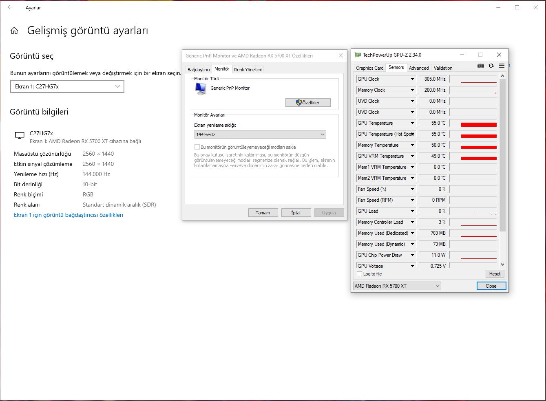Click the GPU Chip Power Draw 11.0 W value
Screen dimensions: 546x401
click(x=433, y=255)
